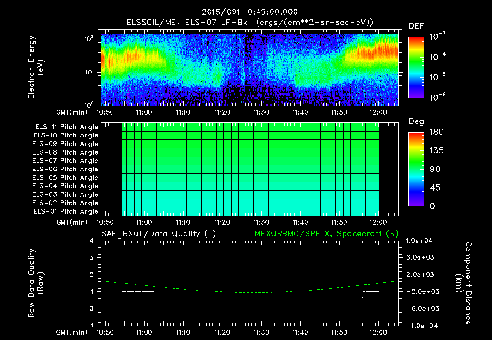Click the 11:30 time tick under the spectrogram
492x340 pixels.
tap(261, 112)
